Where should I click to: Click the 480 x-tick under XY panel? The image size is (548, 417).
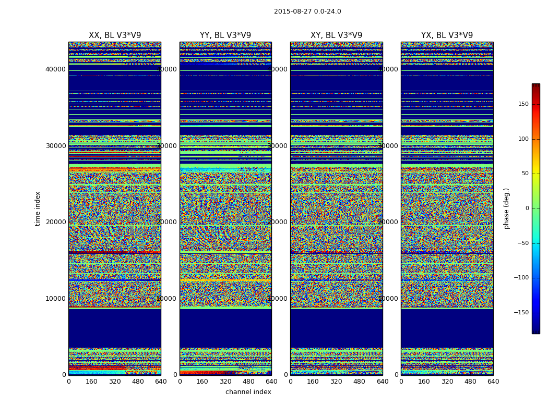pyautogui.click(x=359, y=382)
